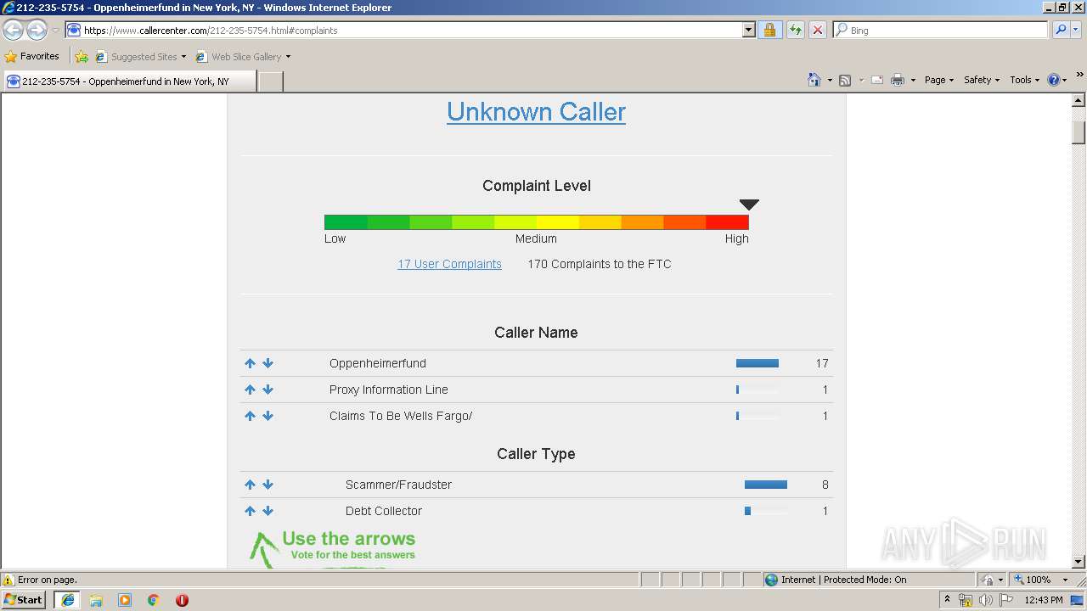Open the Page menu
The image size is (1087, 611).
(938, 80)
